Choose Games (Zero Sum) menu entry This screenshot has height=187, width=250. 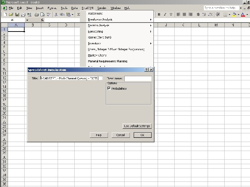coord(100,37)
